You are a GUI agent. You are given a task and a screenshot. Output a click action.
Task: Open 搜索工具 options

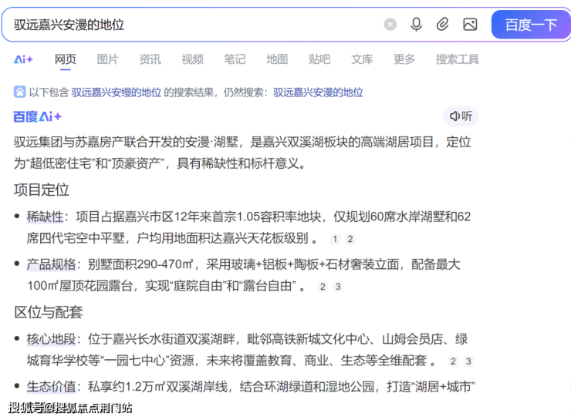coord(457,59)
